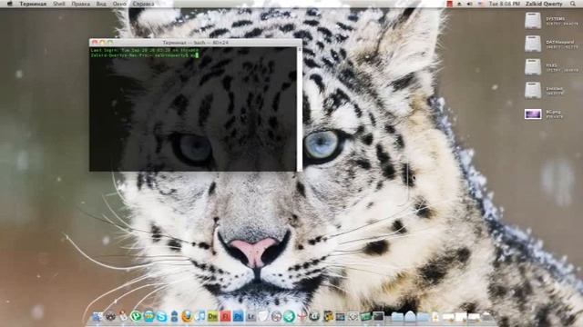Open Finder from the dock
Image resolution: width=583 pixels, height=327 pixels.
(x=97, y=316)
